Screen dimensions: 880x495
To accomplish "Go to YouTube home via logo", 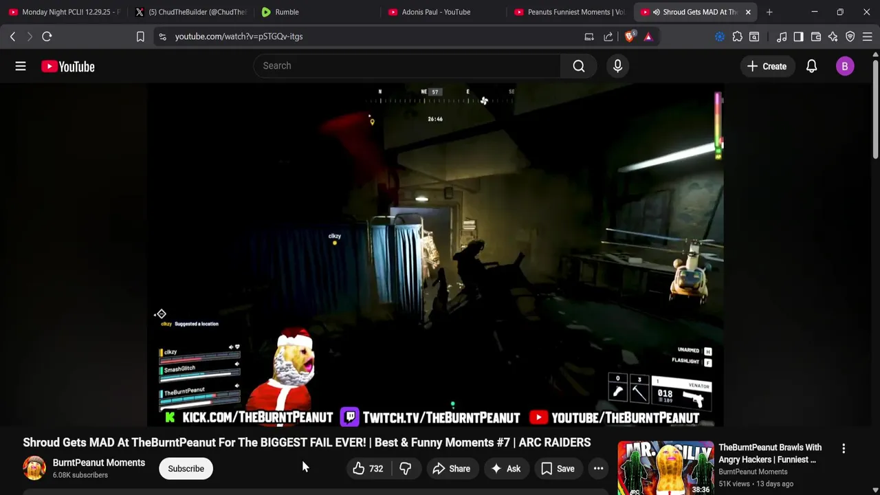I will click(67, 67).
